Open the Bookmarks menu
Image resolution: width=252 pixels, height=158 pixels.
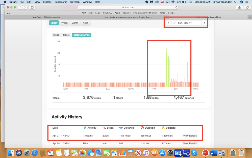[x=61, y=2]
